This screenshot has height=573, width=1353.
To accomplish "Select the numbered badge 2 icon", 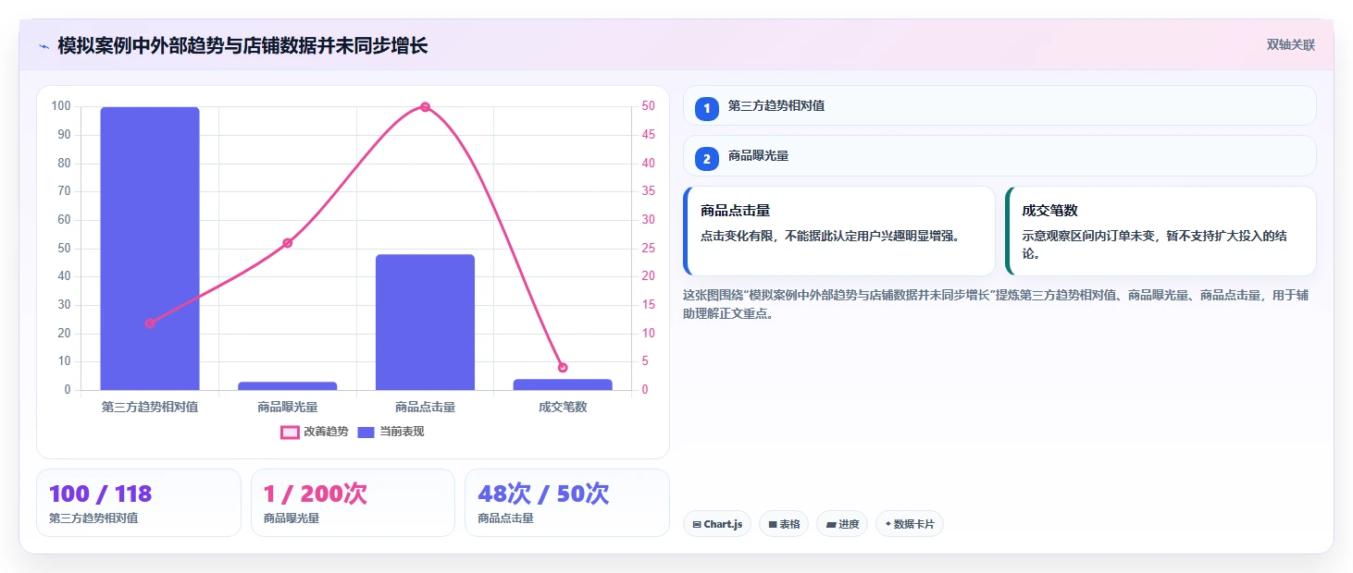I will click(x=707, y=158).
